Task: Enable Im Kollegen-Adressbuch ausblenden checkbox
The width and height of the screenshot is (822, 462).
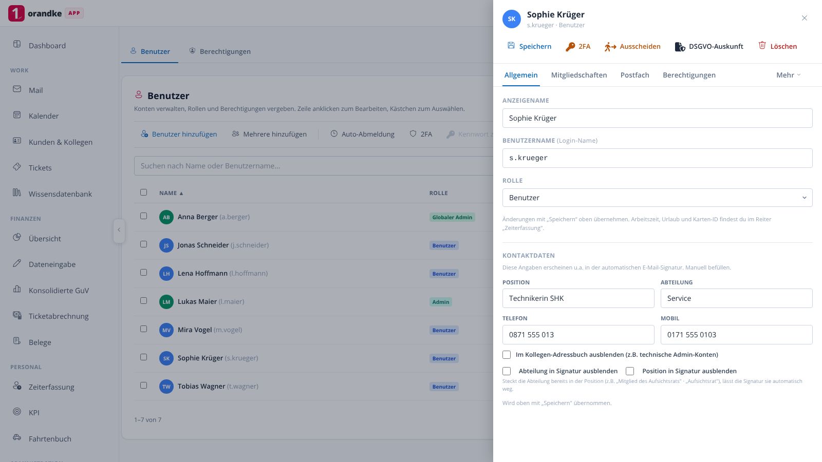Action: [507, 355]
